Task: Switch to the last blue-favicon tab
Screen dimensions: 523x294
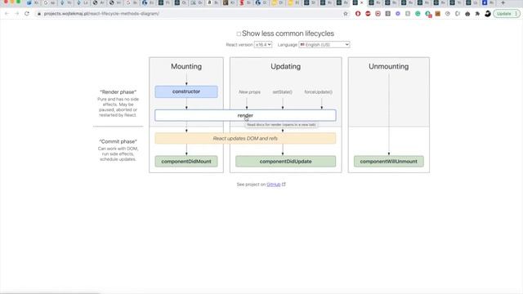Action: (x=485, y=2)
